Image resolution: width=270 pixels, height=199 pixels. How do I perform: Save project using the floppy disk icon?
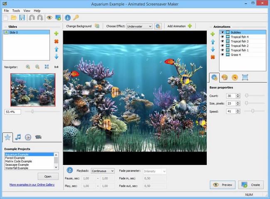(22, 17)
